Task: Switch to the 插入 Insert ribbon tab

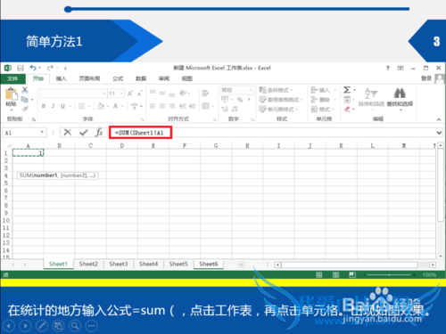Action: (x=61, y=78)
